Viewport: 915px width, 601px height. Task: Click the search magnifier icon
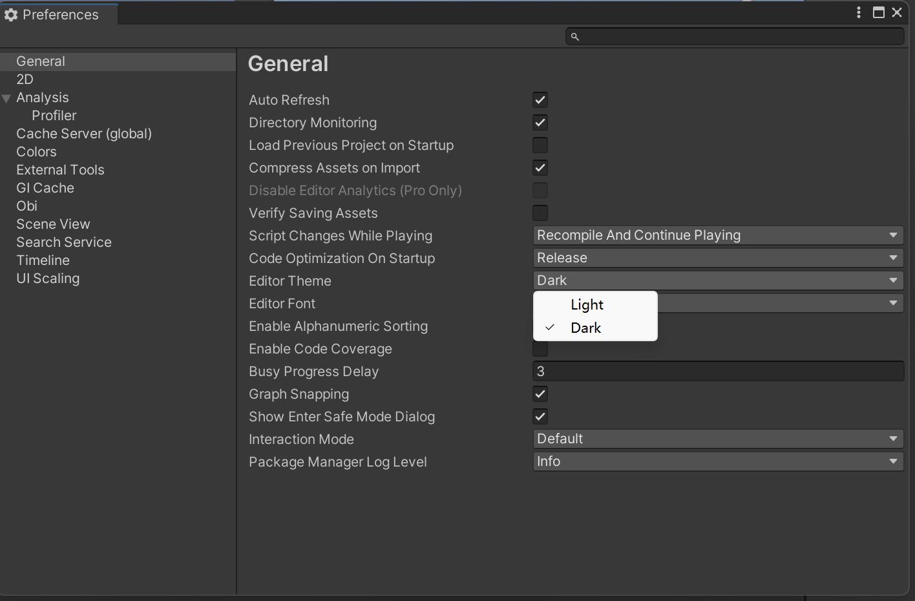tap(574, 37)
